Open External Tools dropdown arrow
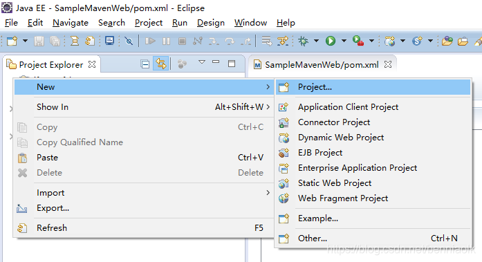The image size is (482, 262). tap(371, 41)
